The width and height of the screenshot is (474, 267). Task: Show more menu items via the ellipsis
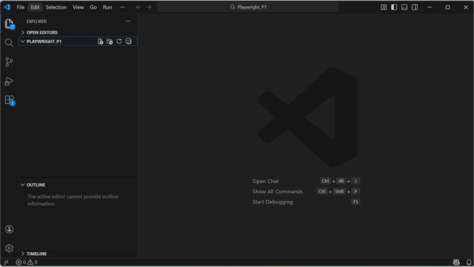[122, 7]
